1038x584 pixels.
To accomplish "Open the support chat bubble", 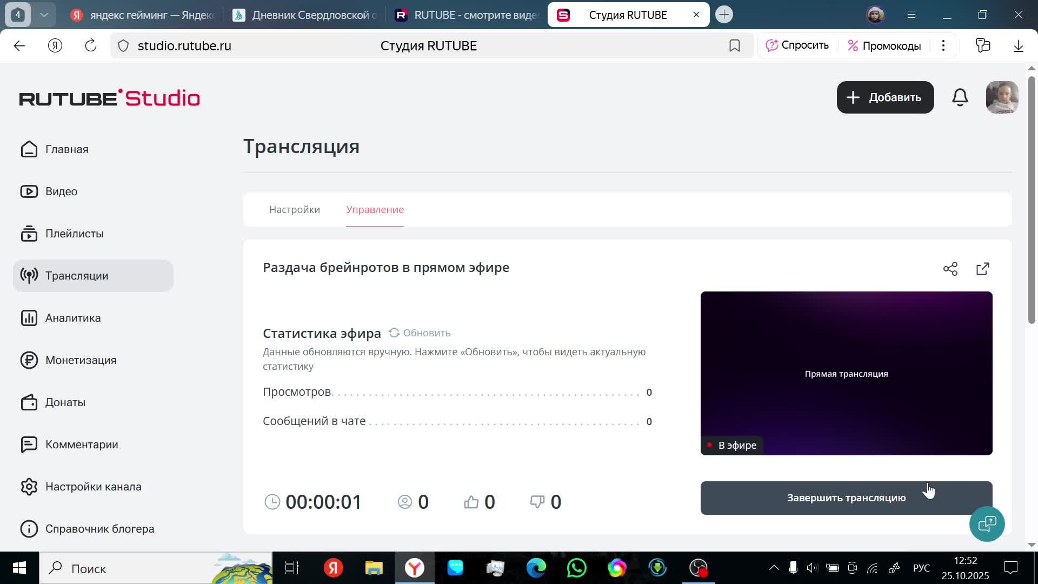I will point(987,523).
